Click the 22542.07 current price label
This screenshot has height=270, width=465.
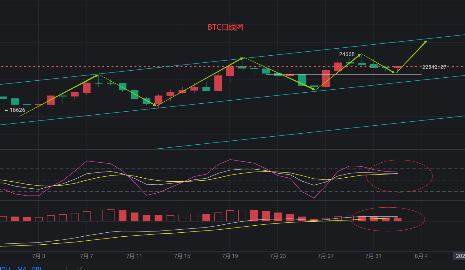coord(434,67)
